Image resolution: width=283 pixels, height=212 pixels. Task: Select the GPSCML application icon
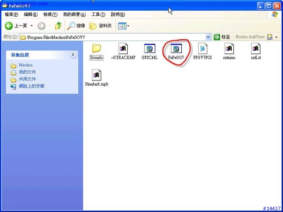tap(149, 48)
